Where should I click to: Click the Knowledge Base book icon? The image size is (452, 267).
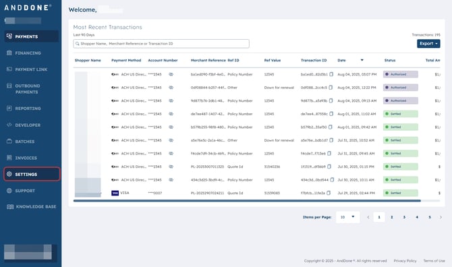tap(10, 207)
